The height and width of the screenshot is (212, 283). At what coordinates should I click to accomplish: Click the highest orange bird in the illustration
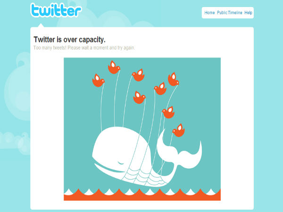coord(114,67)
